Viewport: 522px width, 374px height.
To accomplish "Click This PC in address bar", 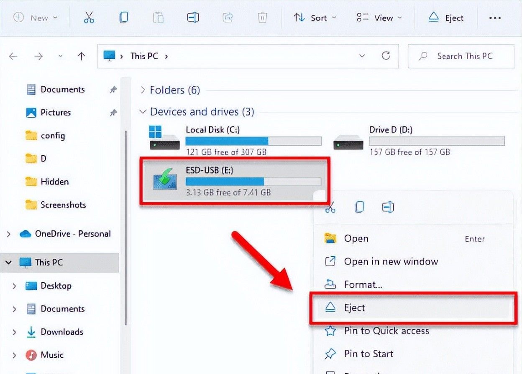I will (x=144, y=56).
